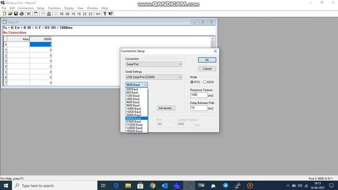Collapse the 9600 Baud combo box
This screenshot has height=190, width=338.
137,85
